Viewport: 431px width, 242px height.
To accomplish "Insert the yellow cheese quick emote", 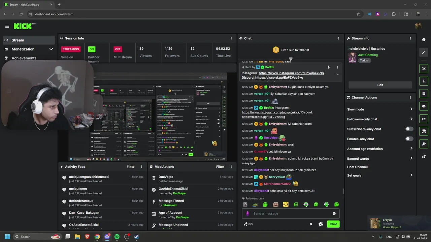I will tap(286, 204).
